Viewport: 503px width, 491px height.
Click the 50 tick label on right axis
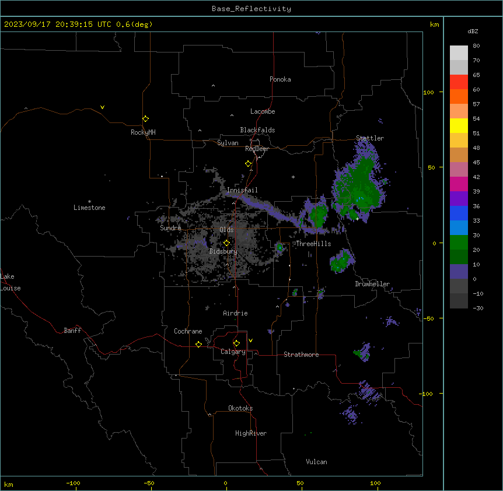(x=431, y=167)
